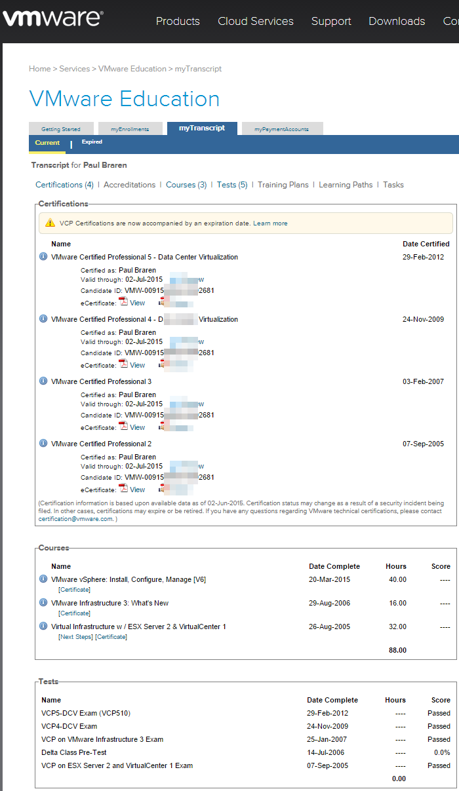Viewport: 459px width, 791px height.
Task: Jump to Tests (5) section
Action: point(232,185)
